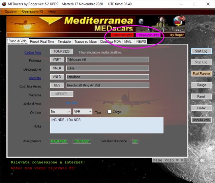The image size is (215, 183).
Task: Open the Opzioni menu
Action: coord(11,11)
